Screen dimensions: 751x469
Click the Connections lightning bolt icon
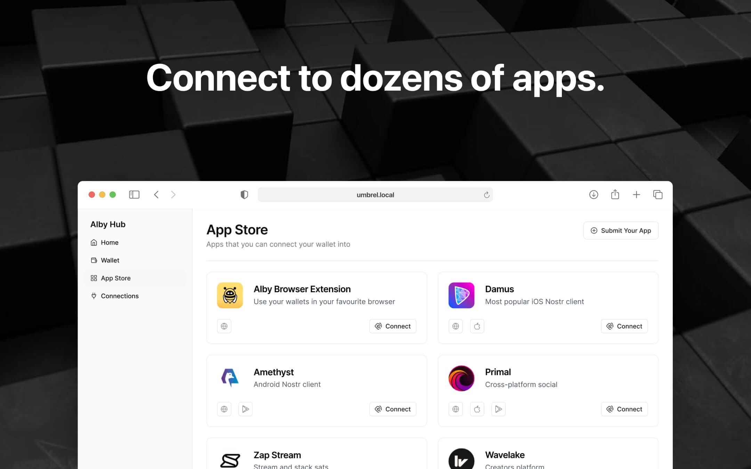tap(94, 296)
